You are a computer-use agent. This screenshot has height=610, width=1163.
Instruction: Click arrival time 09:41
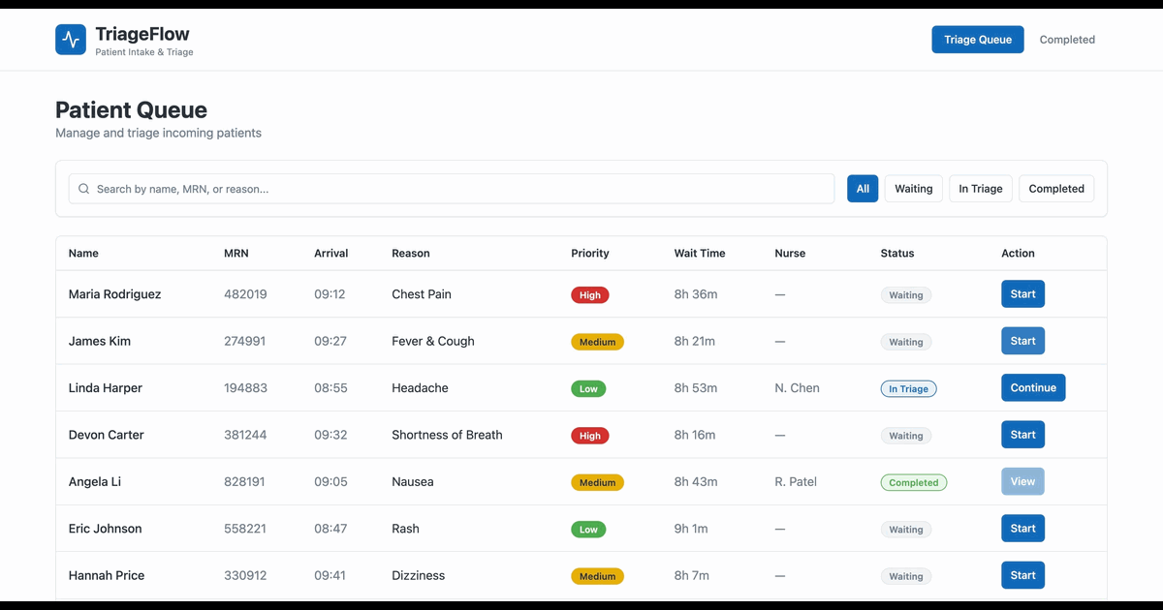point(330,575)
